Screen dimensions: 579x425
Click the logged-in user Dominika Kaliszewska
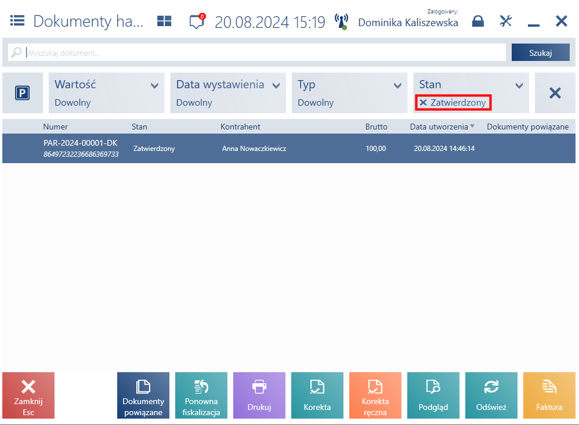408,23
